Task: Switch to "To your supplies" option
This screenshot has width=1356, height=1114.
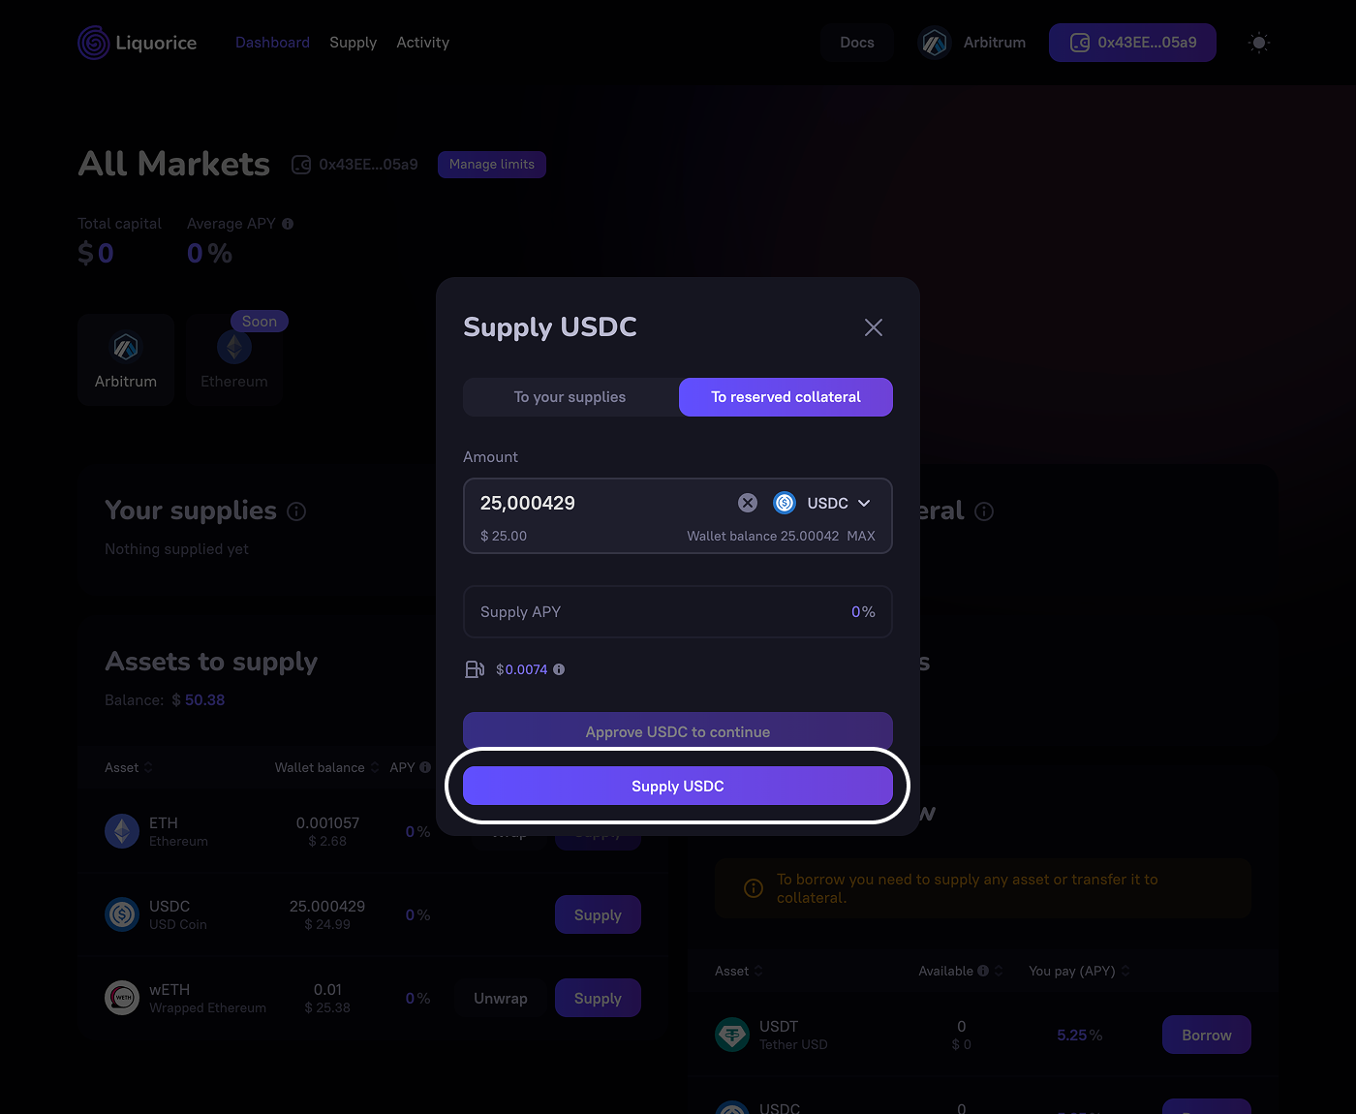Action: 570,397
